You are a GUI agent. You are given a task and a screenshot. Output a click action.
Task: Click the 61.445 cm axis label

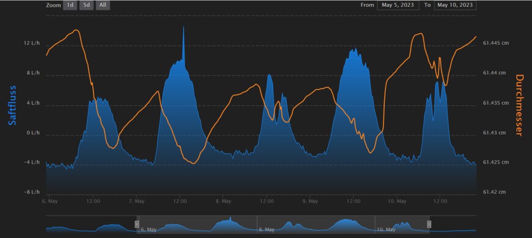click(496, 43)
